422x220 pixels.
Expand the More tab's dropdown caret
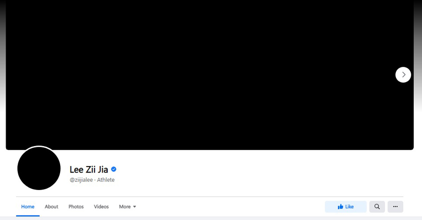pyautogui.click(x=134, y=207)
